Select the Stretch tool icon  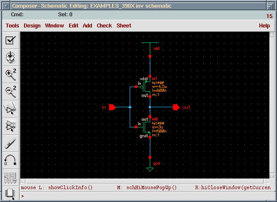coord(11,109)
